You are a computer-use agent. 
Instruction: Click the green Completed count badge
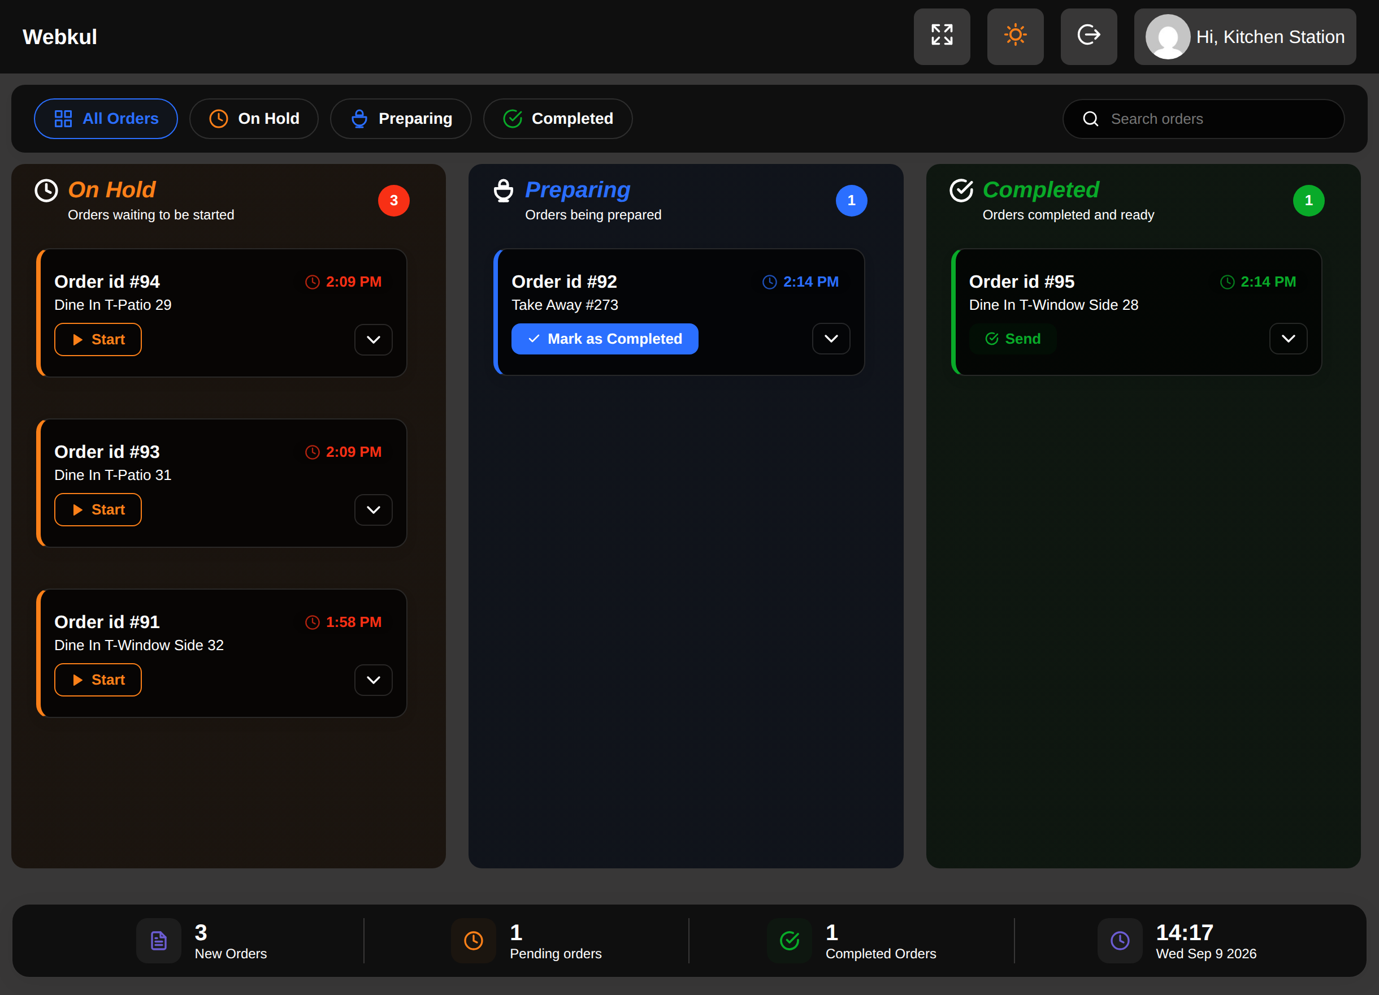[x=1308, y=200]
